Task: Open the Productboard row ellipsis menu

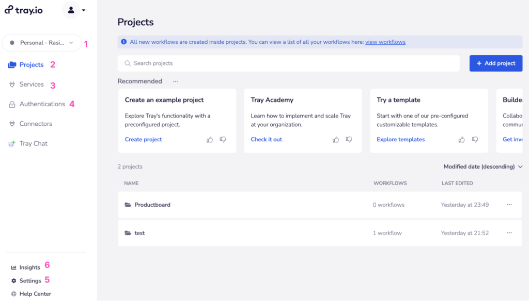Action: tap(509, 205)
